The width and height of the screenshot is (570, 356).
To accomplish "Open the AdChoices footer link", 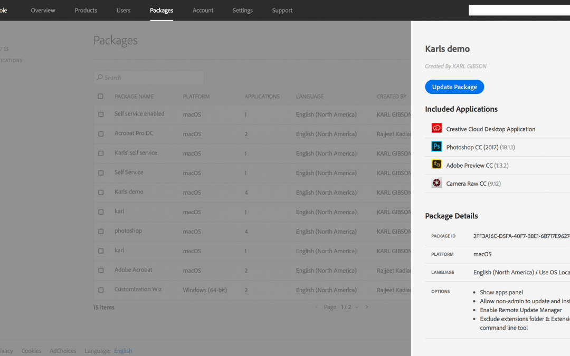I will [63, 351].
